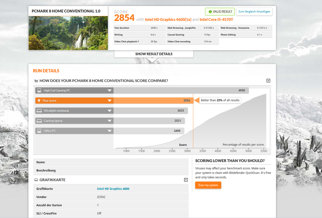Click the monitor icon next to GRAFIKKARTE
Viewport: 322px width, 218px height.
[x=36, y=180]
